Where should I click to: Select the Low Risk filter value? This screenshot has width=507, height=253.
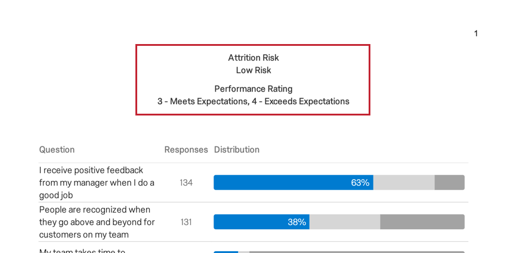[253, 70]
